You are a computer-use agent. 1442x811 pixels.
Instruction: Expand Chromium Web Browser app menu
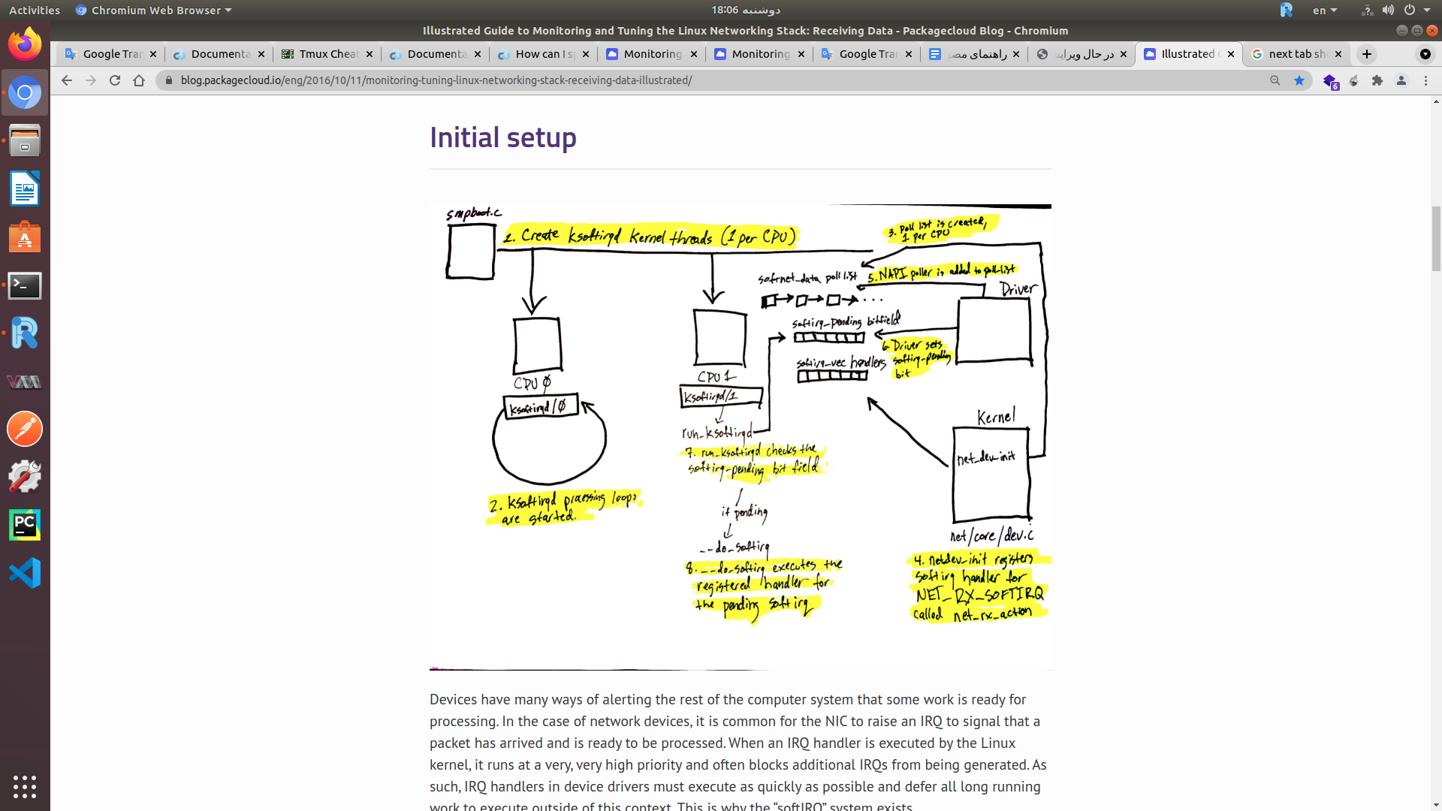(x=154, y=11)
